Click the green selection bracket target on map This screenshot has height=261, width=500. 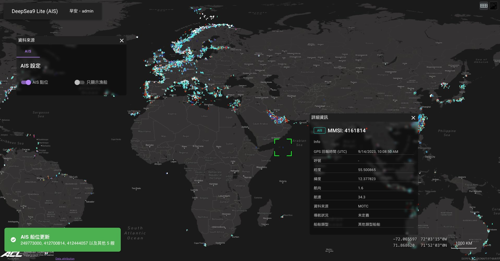pyautogui.click(x=283, y=147)
